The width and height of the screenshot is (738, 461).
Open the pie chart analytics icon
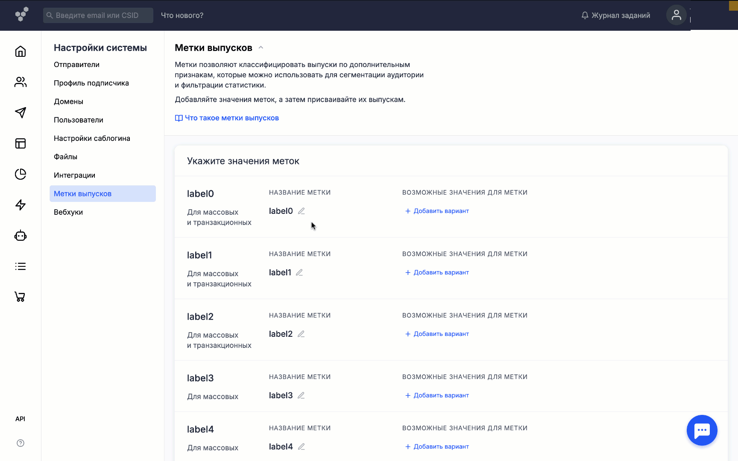[20, 174]
